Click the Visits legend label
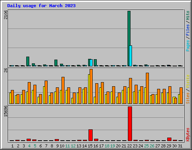This screenshot has width=192, height=150. click(188, 82)
